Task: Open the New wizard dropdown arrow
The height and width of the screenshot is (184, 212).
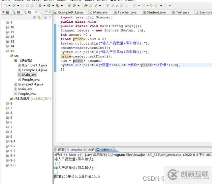Action: pyautogui.click(x=9, y=6)
